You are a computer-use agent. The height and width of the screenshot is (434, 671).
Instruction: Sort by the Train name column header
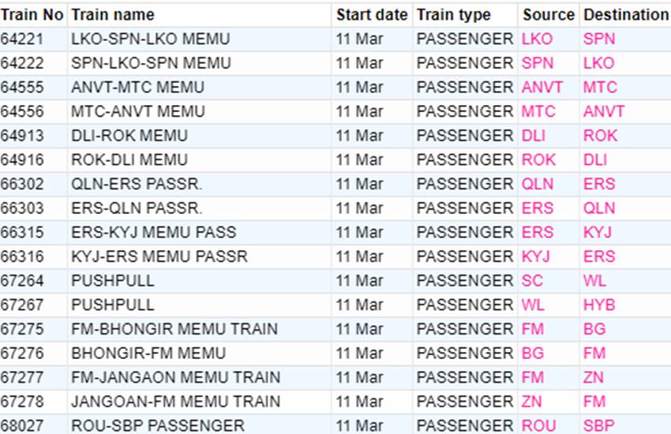[x=113, y=14]
